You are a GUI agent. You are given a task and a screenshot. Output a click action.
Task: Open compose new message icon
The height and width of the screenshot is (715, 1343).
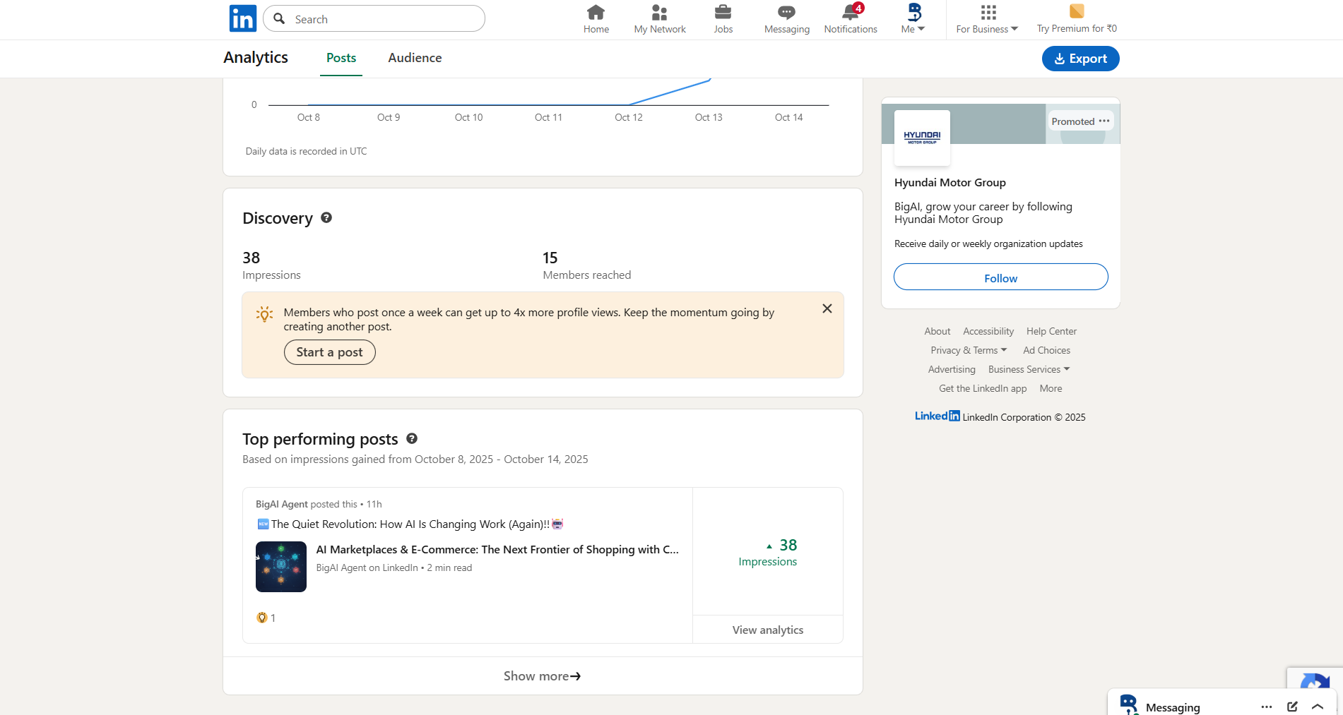point(1292,707)
